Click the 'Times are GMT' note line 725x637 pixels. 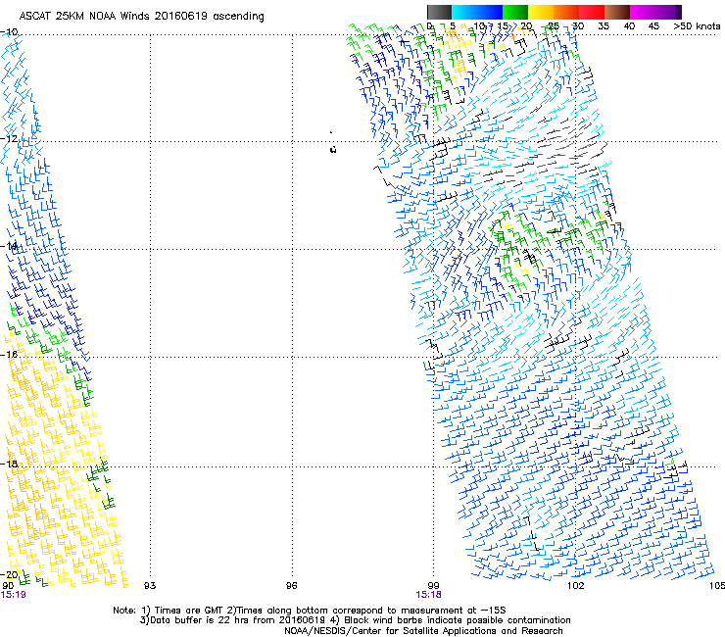point(310,611)
